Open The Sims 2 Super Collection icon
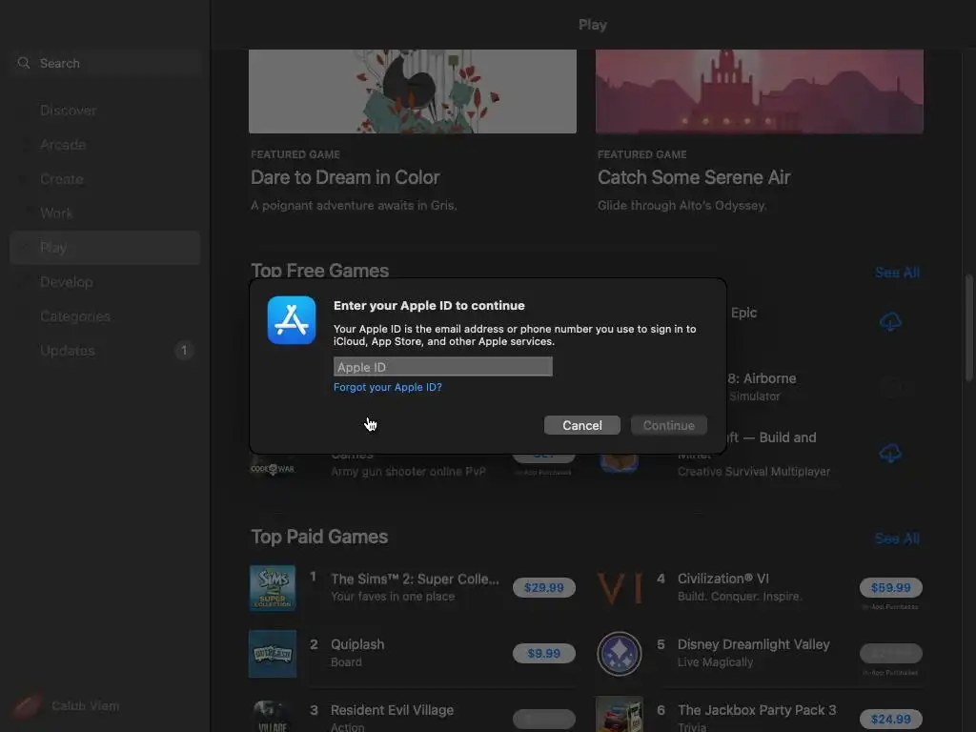 coord(273,587)
